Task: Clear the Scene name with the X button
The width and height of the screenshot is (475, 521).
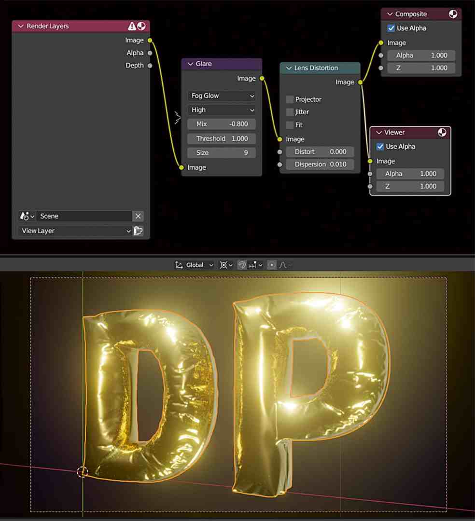Action: (x=138, y=216)
